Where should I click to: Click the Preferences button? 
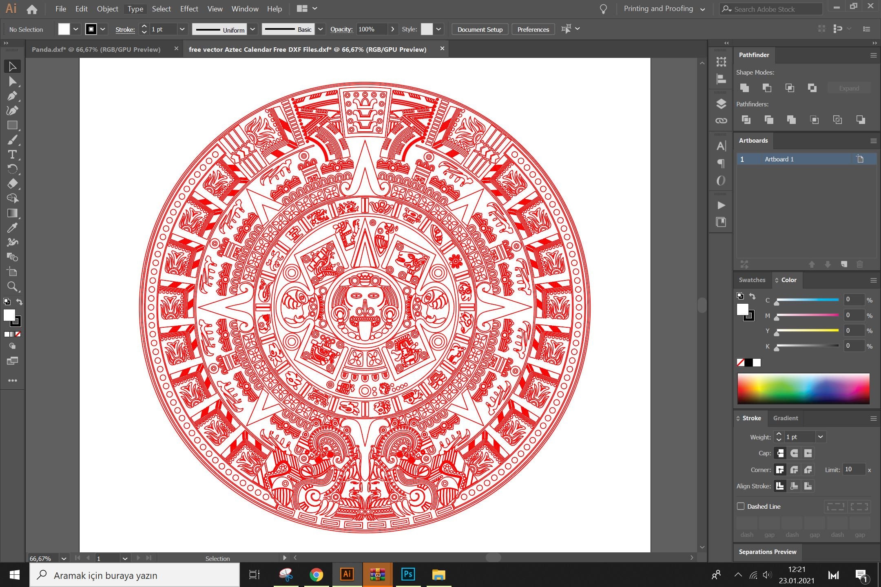533,29
